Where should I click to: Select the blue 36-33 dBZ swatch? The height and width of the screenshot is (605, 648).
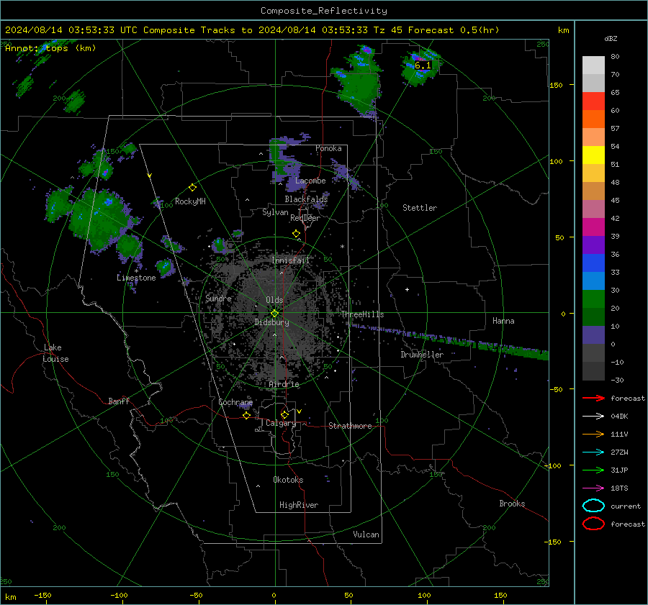click(x=593, y=263)
